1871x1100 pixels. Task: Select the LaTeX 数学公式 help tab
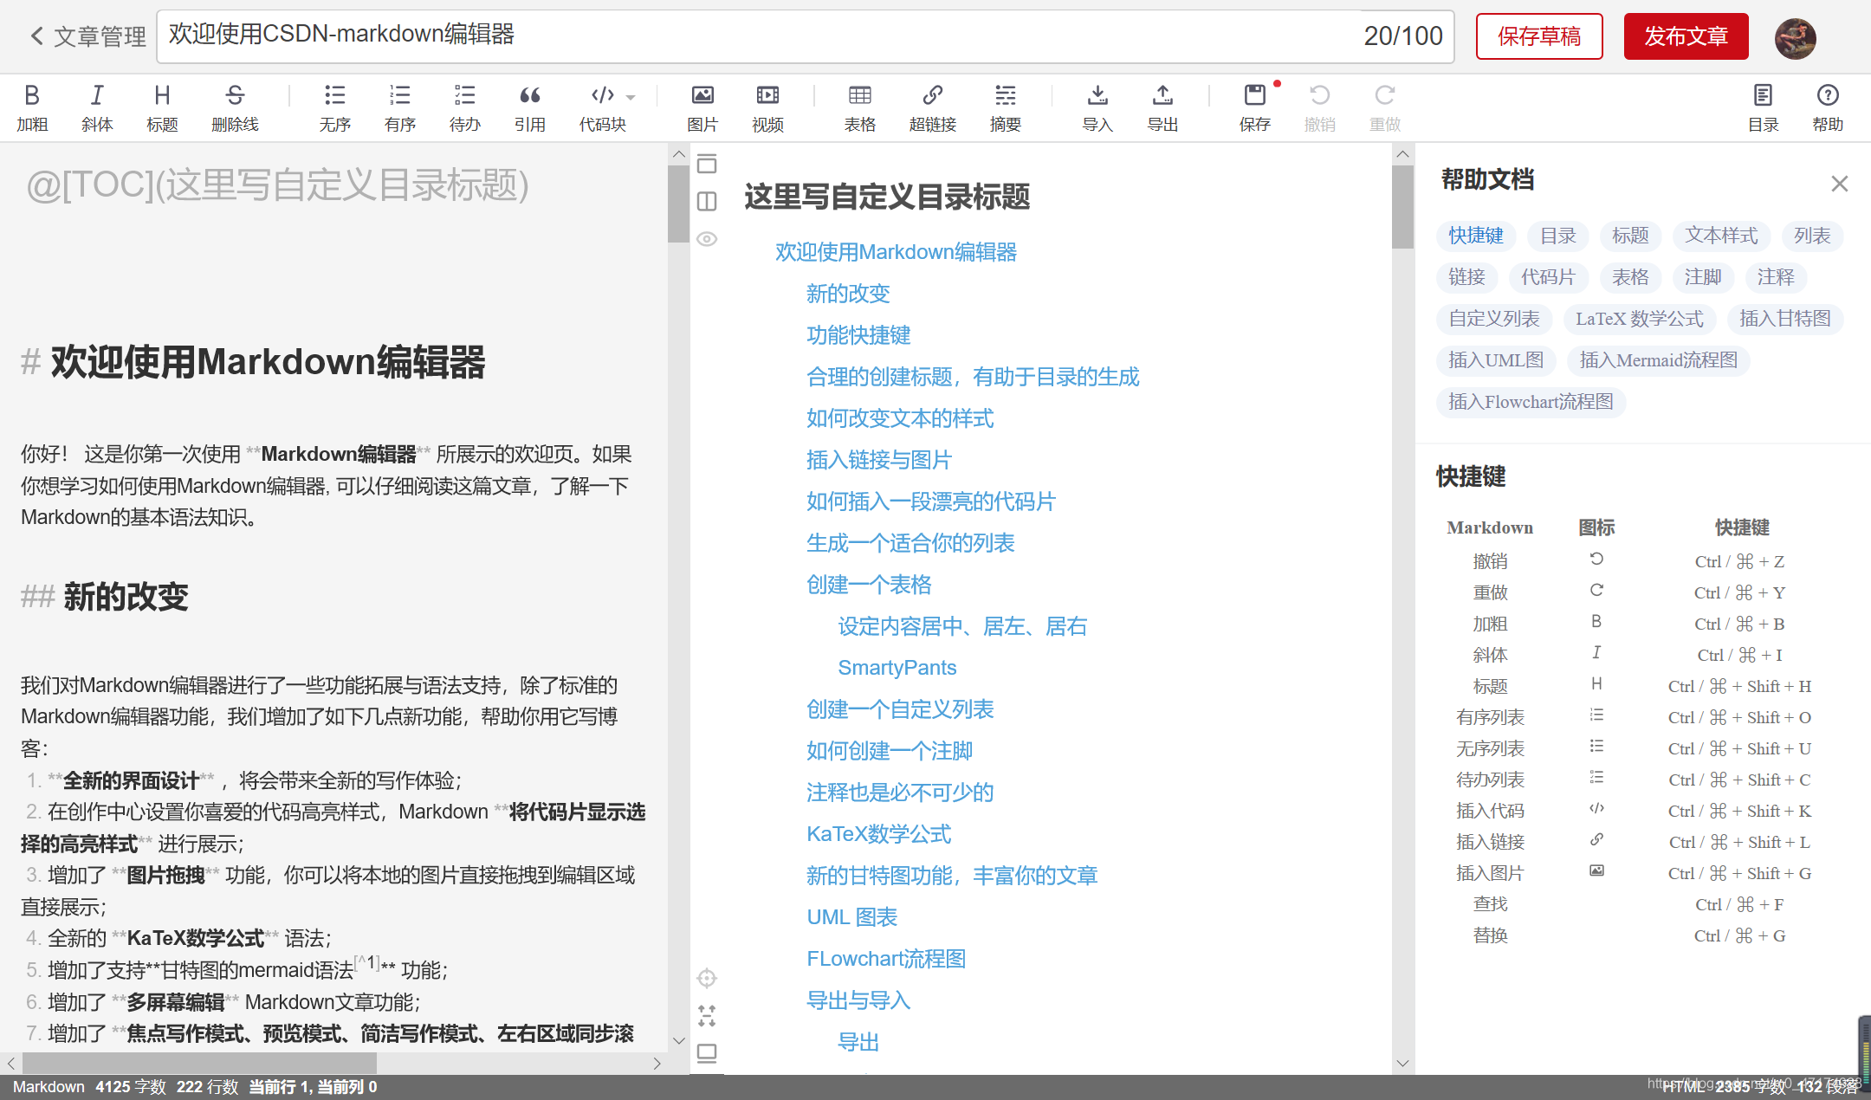point(1639,319)
